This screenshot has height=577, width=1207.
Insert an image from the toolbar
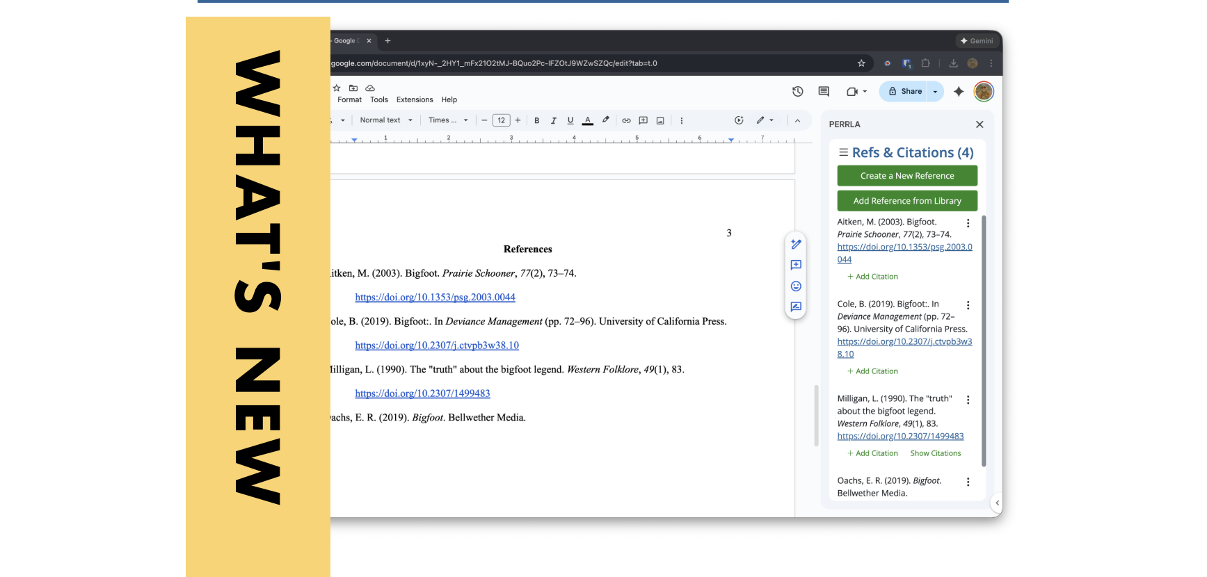coord(660,120)
